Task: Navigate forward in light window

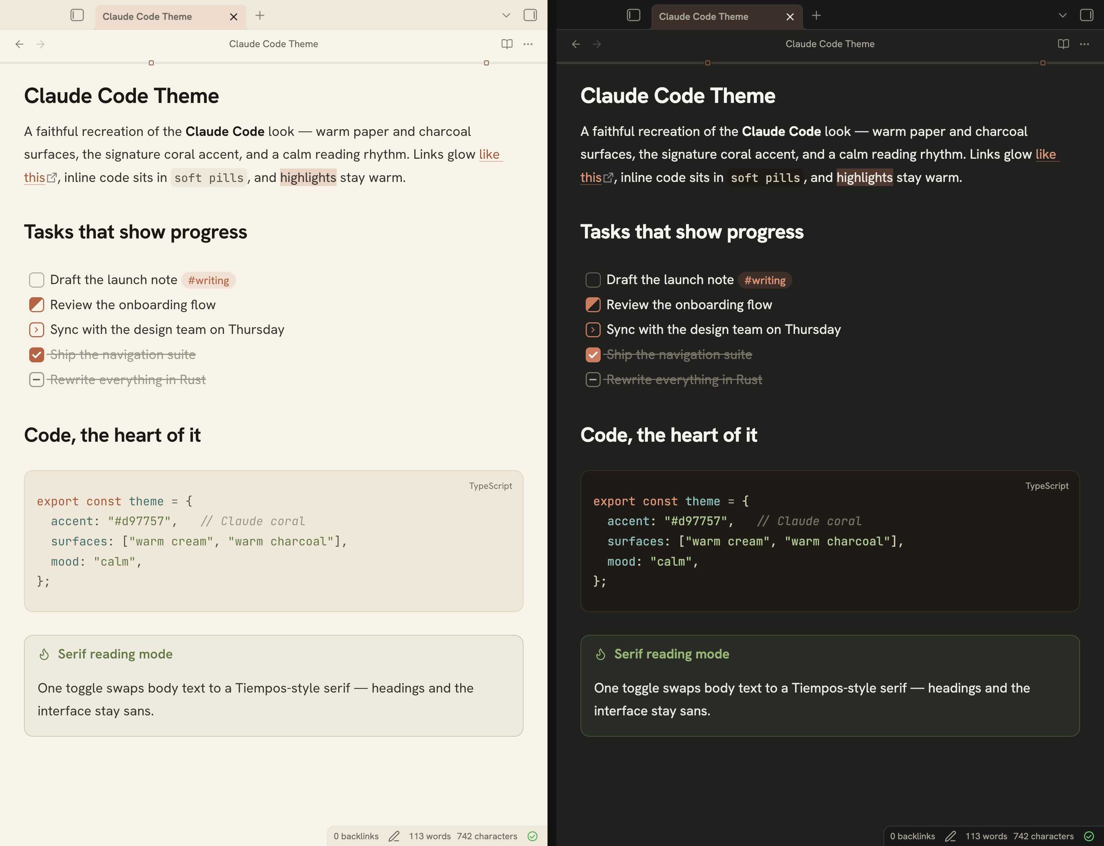Action: tap(41, 44)
